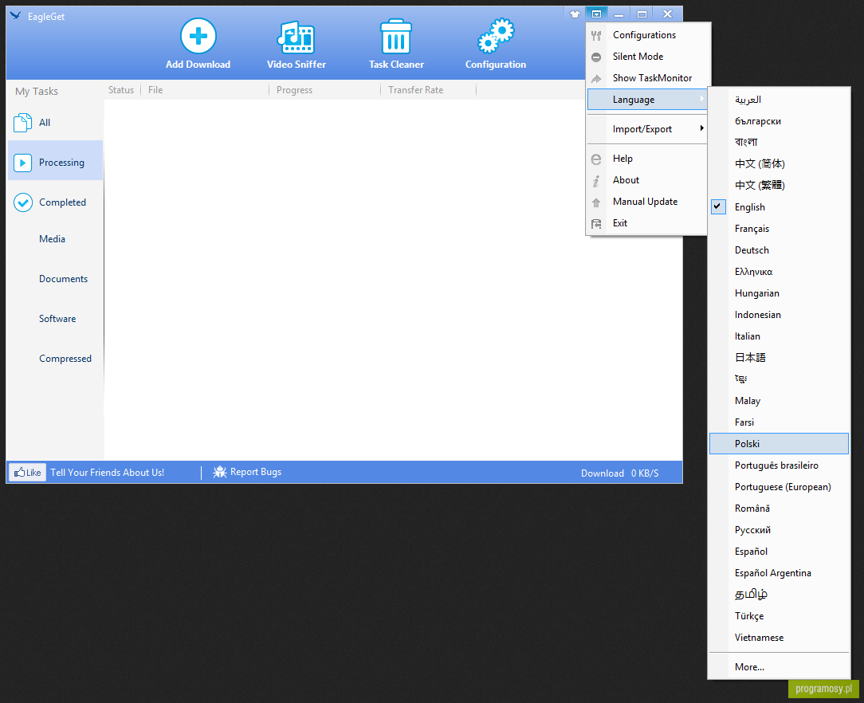
Task: Open Configurations menu entry
Action: tap(647, 35)
